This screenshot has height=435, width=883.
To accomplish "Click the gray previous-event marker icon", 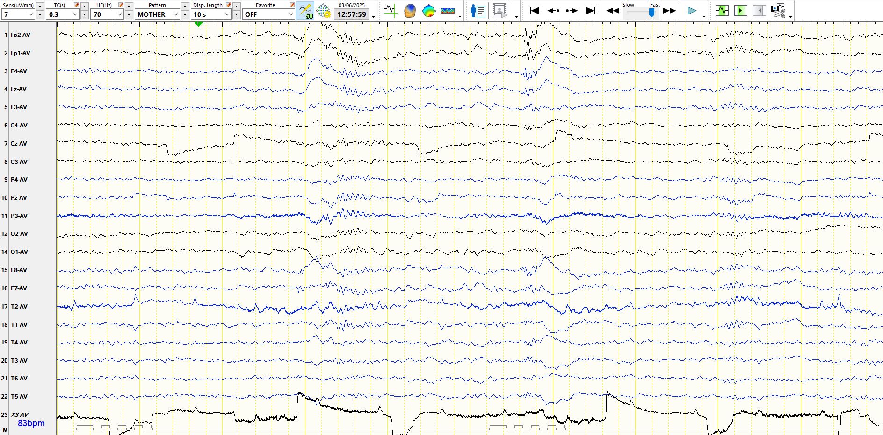I will pos(760,10).
